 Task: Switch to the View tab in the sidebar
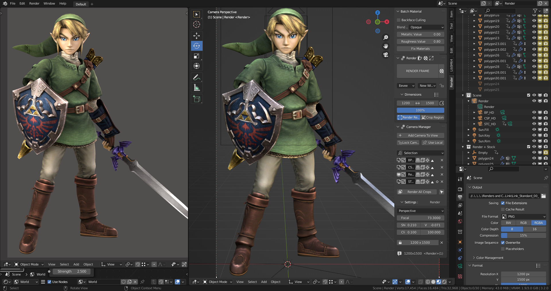tap(451, 38)
